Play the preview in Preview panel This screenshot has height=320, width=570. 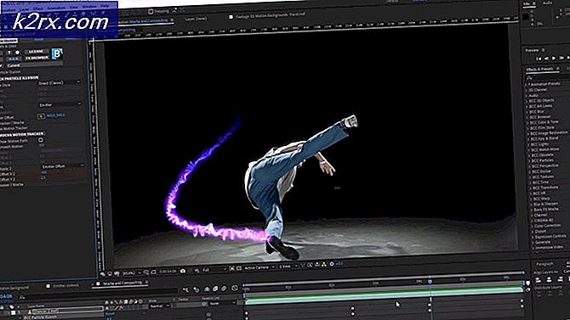pos(554,58)
